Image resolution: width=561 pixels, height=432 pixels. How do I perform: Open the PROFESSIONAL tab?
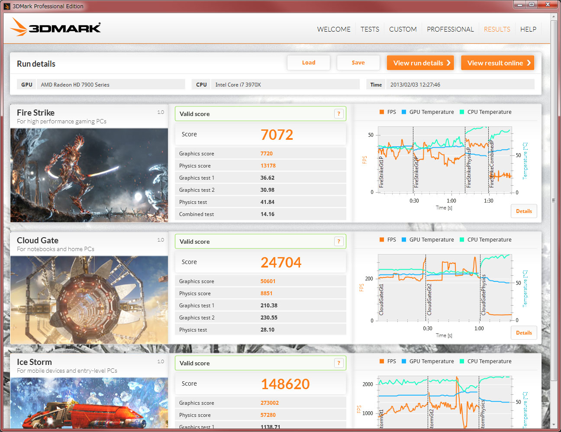[450, 29]
